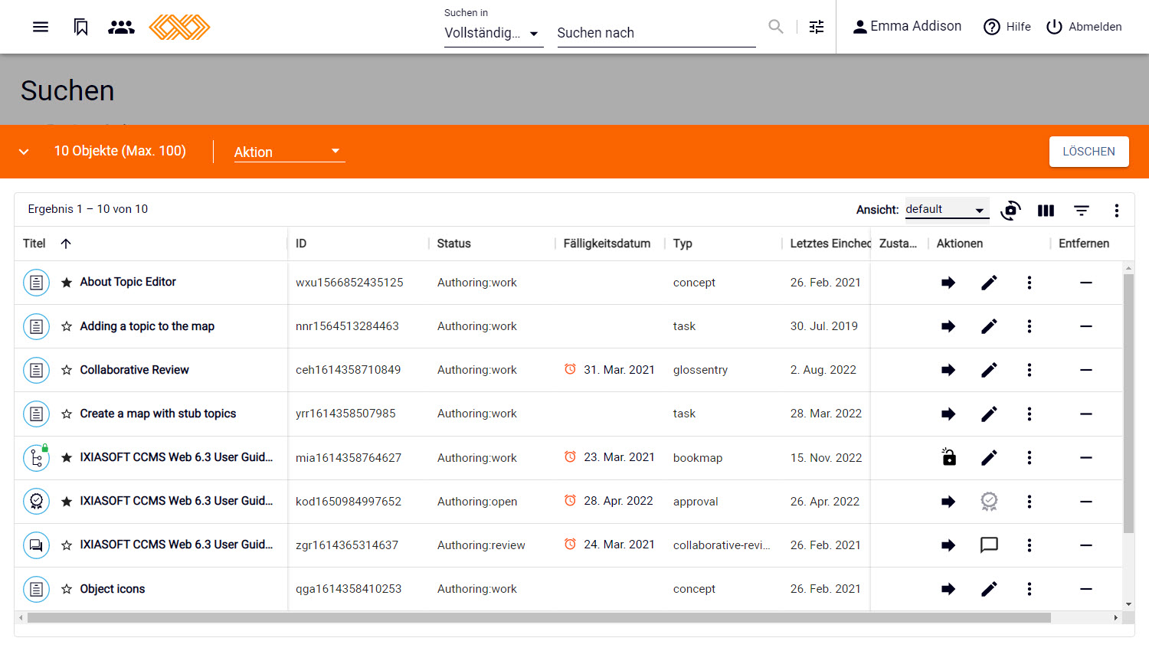Open About Topic Editor title
The height and width of the screenshot is (651, 1149).
pyautogui.click(x=128, y=282)
